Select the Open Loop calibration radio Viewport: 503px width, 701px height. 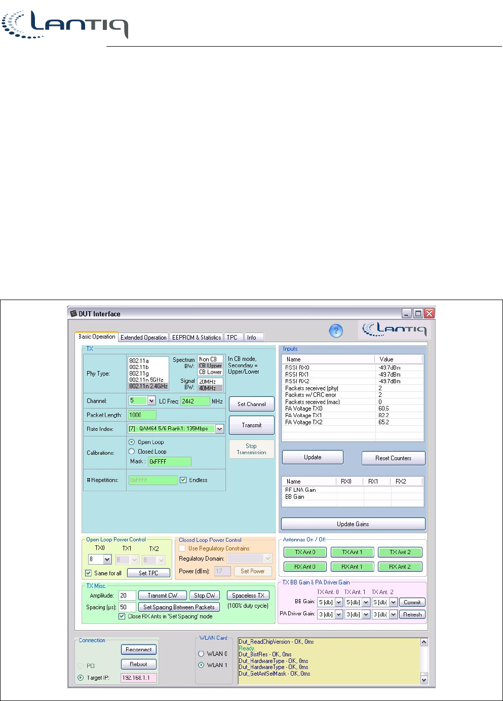pyautogui.click(x=132, y=442)
